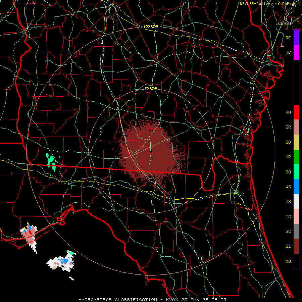302x302 pixels.
Task: Click the RF legend label
Action: point(288,38)
